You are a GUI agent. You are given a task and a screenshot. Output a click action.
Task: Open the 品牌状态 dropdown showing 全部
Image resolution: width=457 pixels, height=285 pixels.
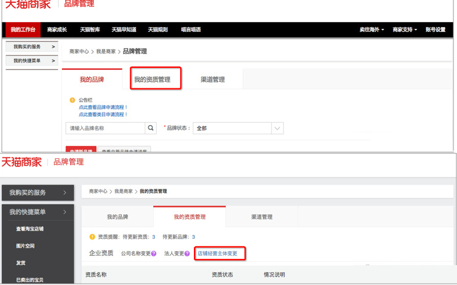pos(238,128)
